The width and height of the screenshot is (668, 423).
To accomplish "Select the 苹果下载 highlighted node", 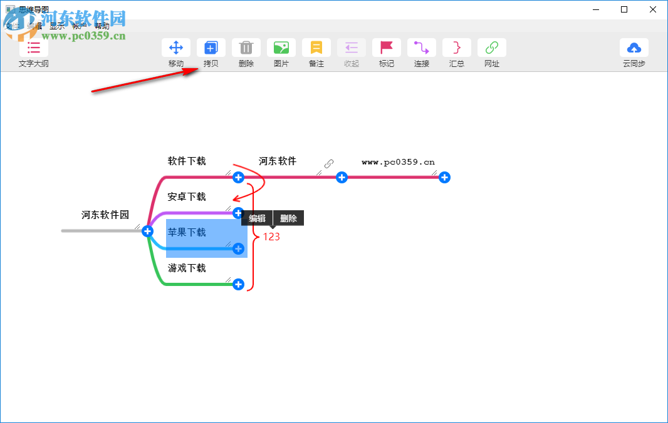I will [188, 232].
